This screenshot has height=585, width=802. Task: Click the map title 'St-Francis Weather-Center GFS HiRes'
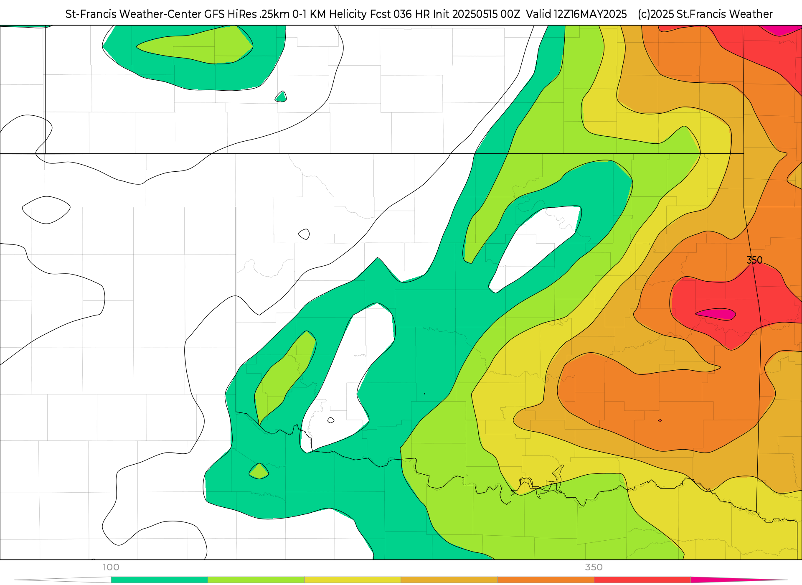[x=161, y=14]
